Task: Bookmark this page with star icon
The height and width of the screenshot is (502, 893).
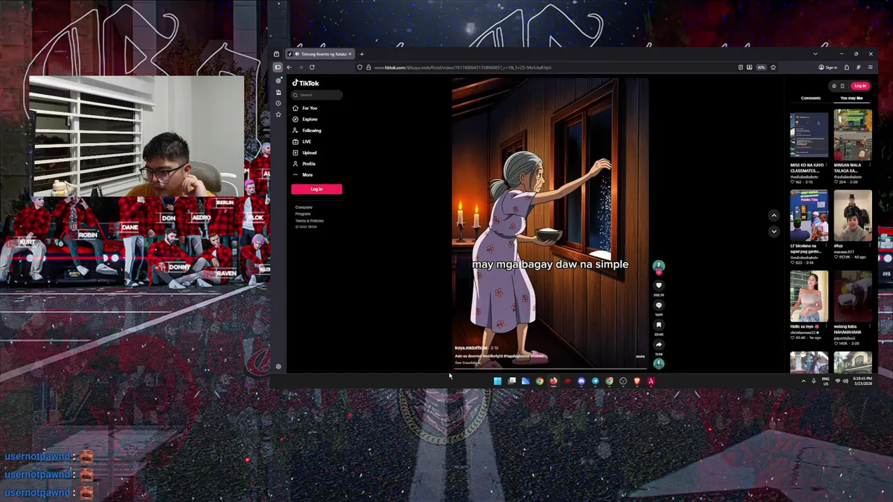Action: [773, 68]
